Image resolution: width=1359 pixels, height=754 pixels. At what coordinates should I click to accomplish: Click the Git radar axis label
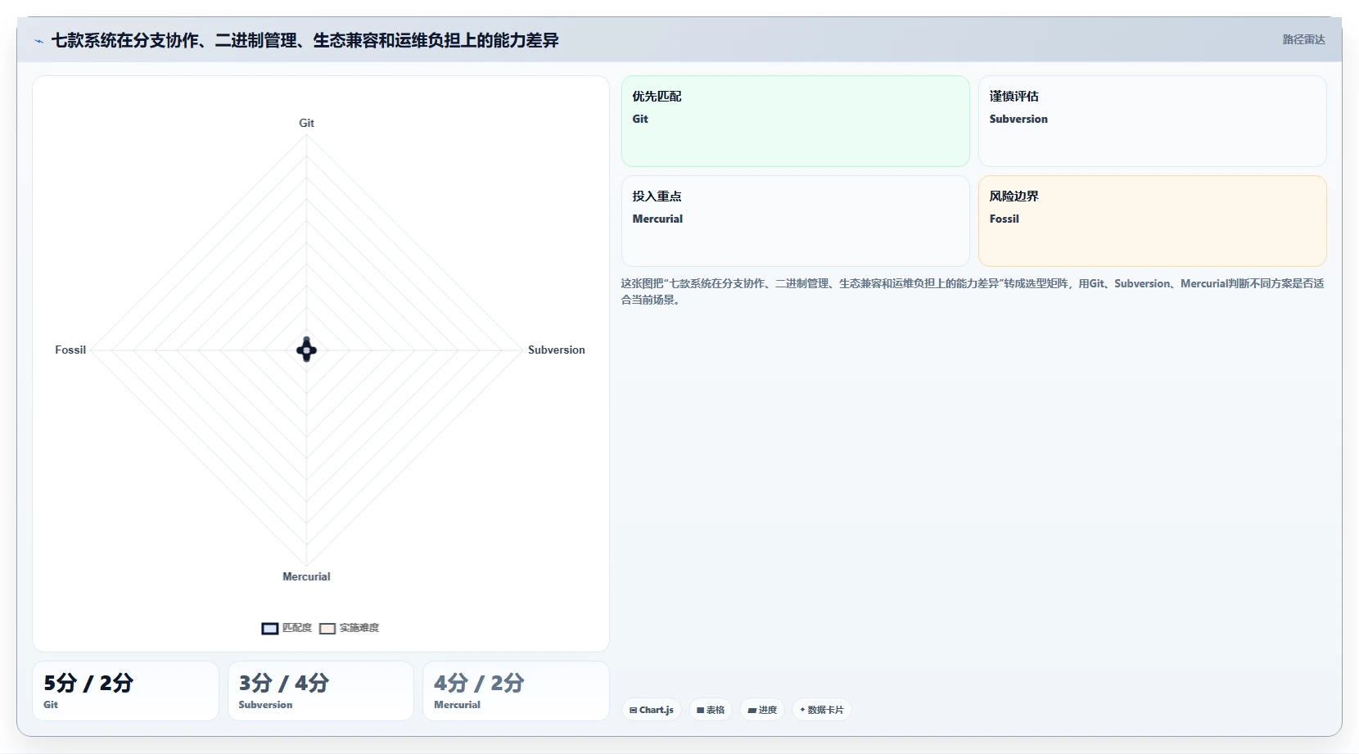(306, 123)
